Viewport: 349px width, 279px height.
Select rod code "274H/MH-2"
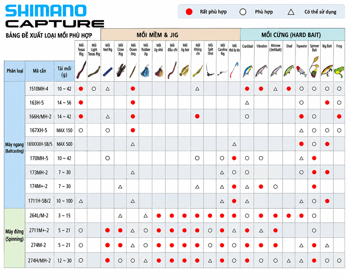point(39,261)
